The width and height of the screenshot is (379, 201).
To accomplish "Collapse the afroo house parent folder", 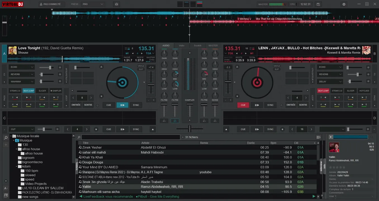I will point(17,149).
